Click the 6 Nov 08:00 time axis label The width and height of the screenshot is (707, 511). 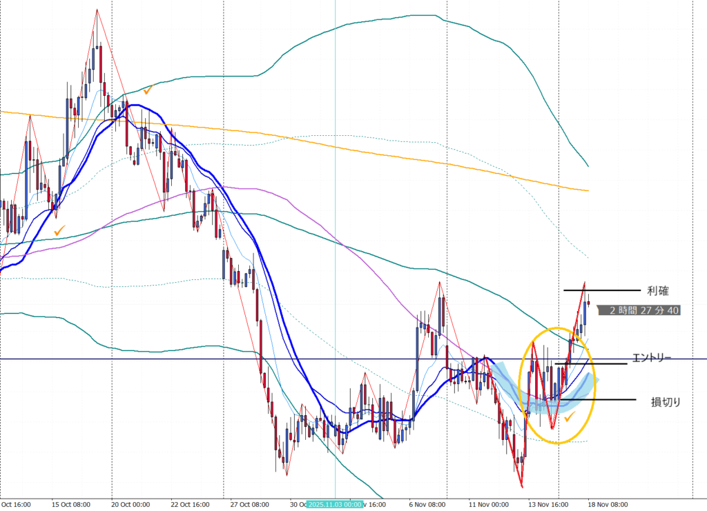(x=429, y=504)
